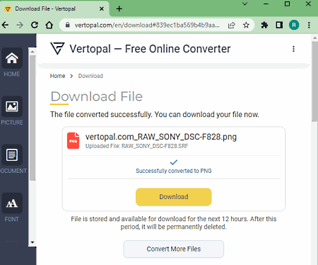Open the tab search dropdown chevron
Image resolution: width=318 pixels, height=265 pixels.
tap(245, 4)
